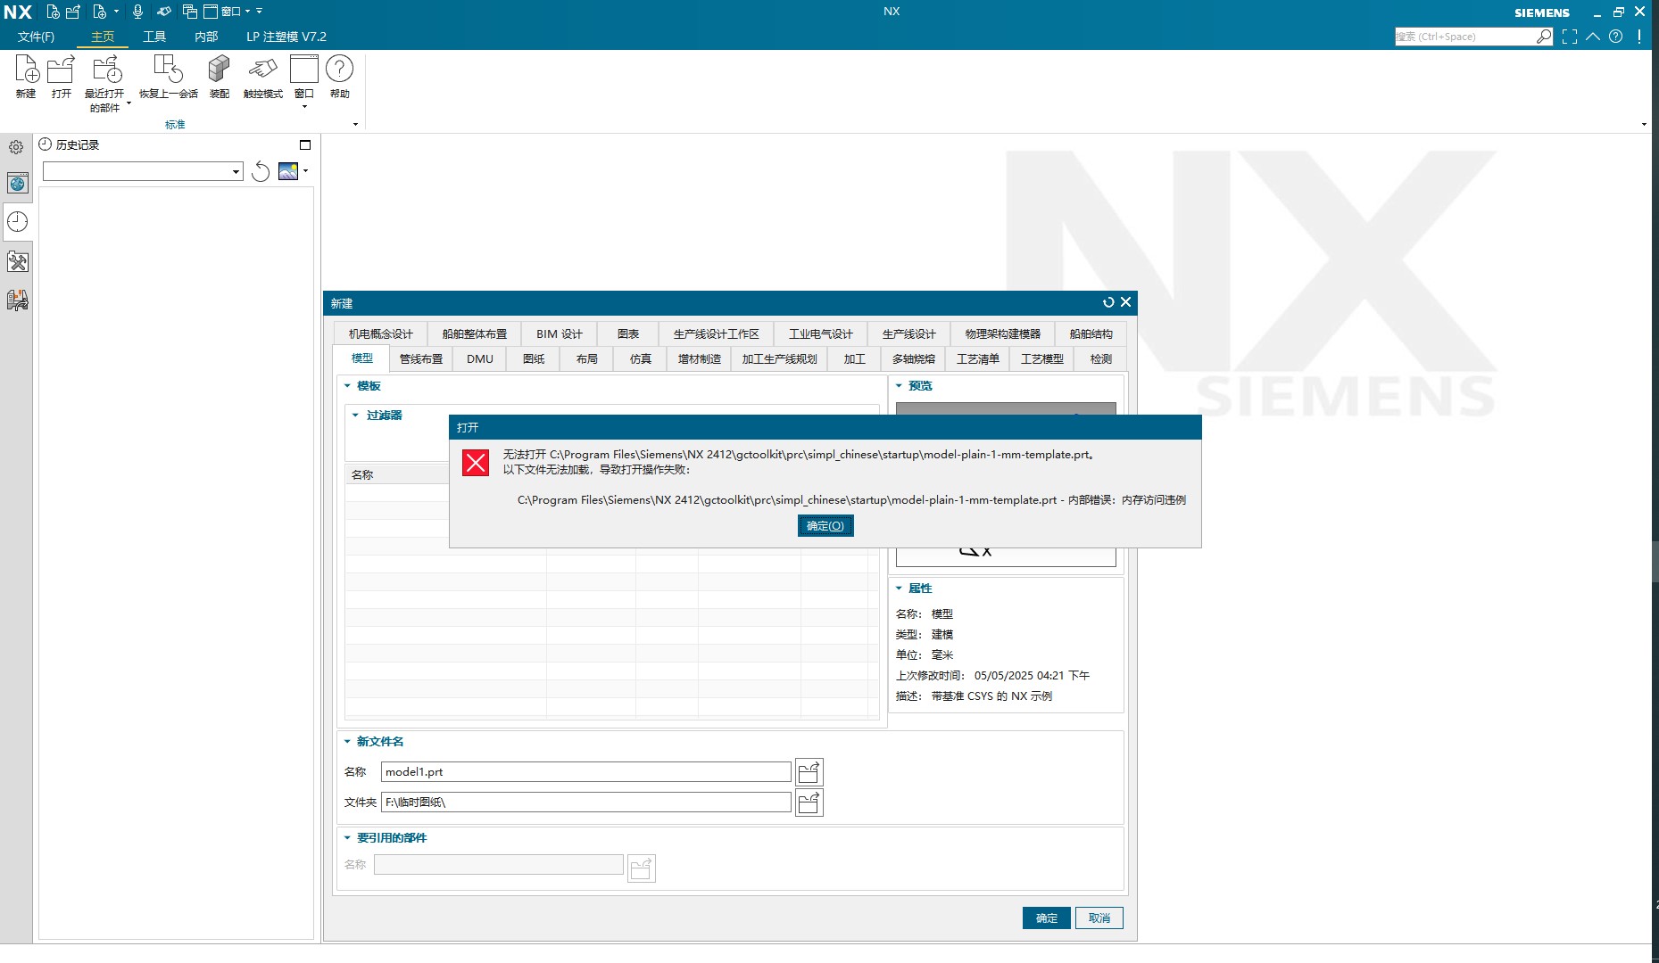Open the 最近打开的部件 recent parts icon

(106, 70)
